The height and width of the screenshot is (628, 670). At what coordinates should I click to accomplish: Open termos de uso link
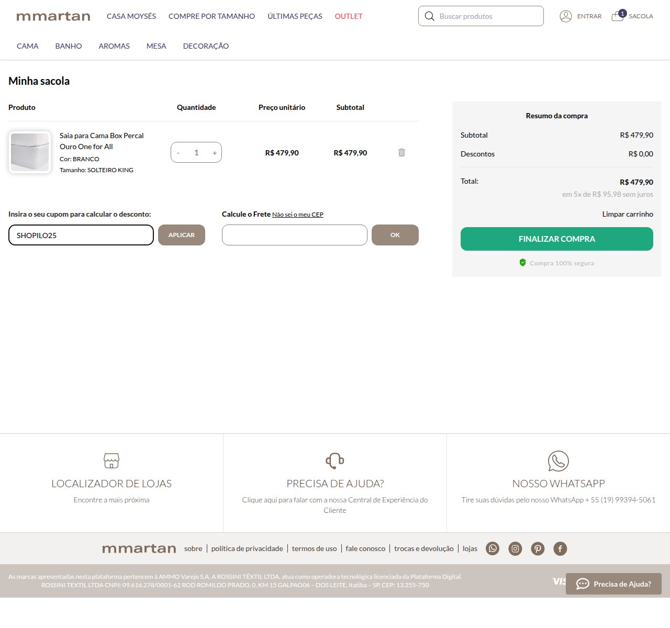coord(314,548)
